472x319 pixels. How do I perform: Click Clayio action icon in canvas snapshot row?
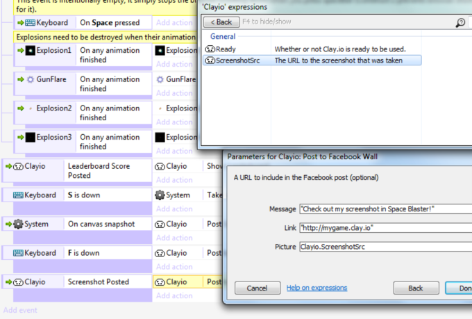tap(160, 224)
